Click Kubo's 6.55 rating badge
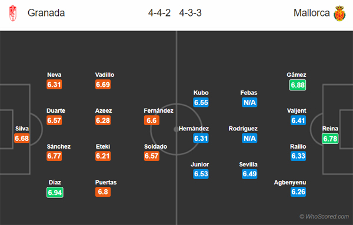353x225 pixels. (x=201, y=102)
